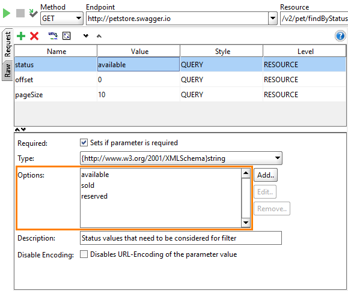Click the reset parameter values icon

(66, 36)
